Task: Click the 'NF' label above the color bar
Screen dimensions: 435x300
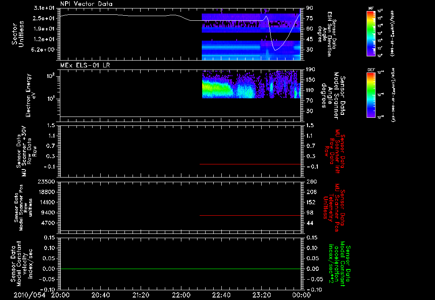Action: [371, 8]
